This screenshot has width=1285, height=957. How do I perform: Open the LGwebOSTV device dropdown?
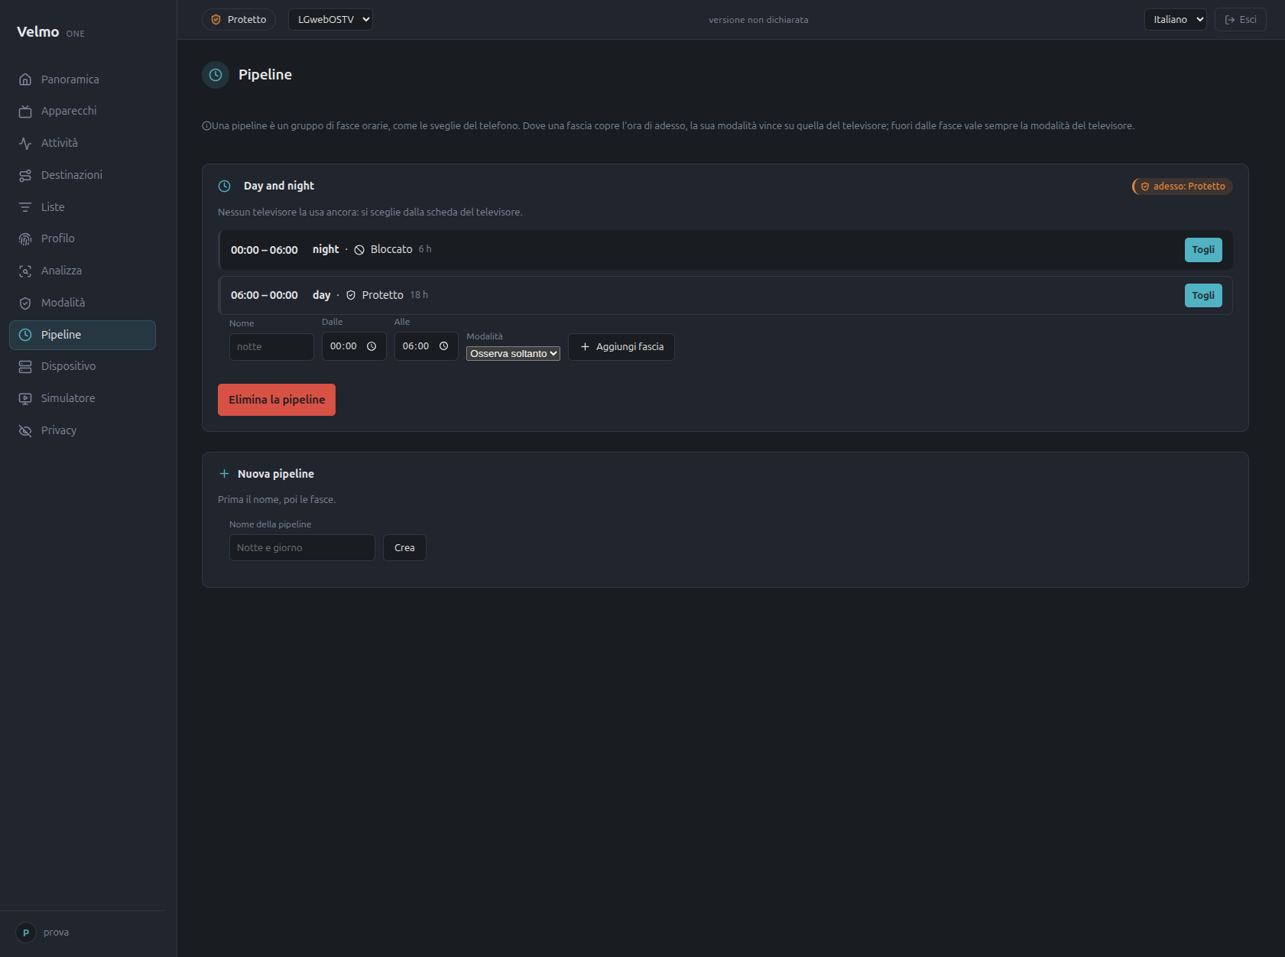click(x=330, y=20)
